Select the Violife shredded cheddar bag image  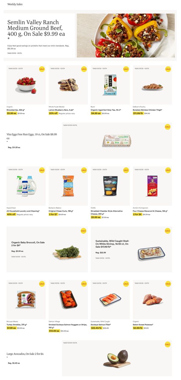click(110, 186)
